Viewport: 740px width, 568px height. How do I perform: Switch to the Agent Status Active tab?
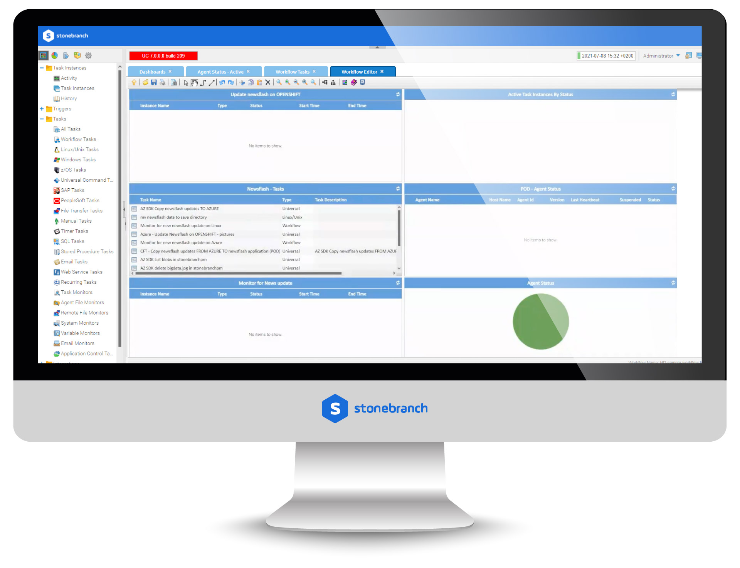(x=222, y=72)
